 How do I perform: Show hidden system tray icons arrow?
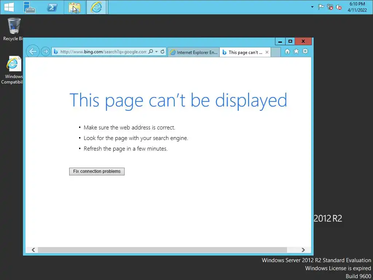click(312, 7)
